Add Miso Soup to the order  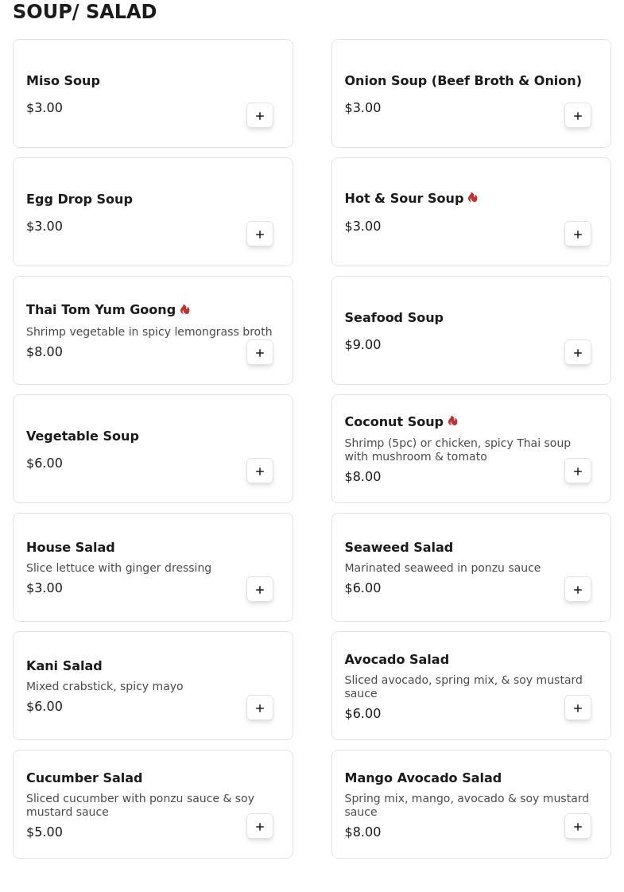(260, 116)
